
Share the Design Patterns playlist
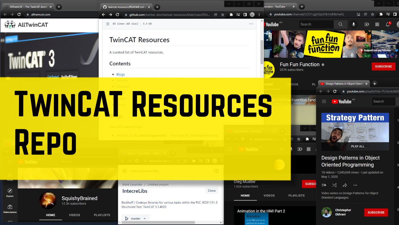click(345, 185)
